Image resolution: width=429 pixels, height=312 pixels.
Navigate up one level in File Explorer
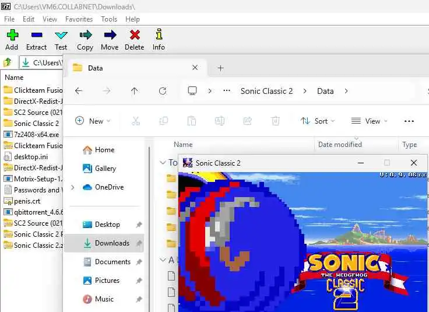click(x=134, y=91)
